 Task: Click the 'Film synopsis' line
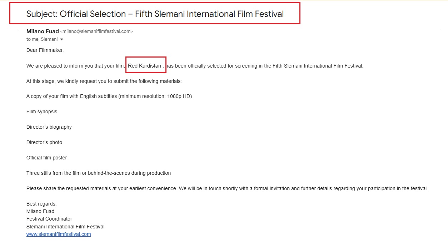point(42,112)
